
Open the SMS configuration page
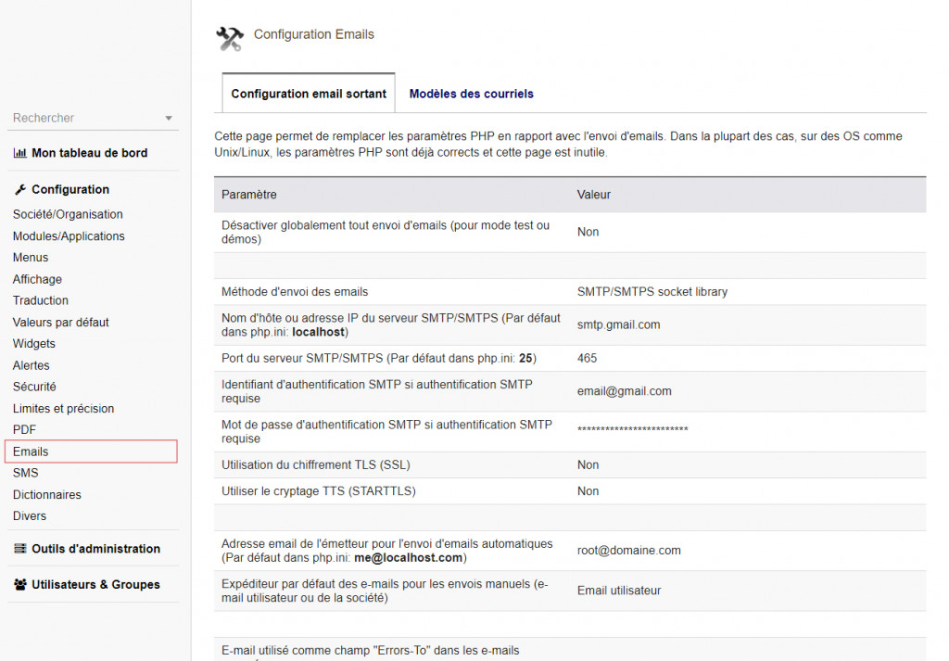26,473
